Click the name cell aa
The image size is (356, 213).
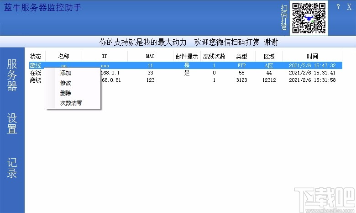64,66
